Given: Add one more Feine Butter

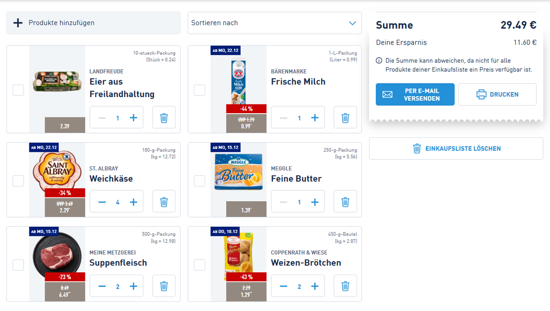Looking at the screenshot, I should pos(315,202).
